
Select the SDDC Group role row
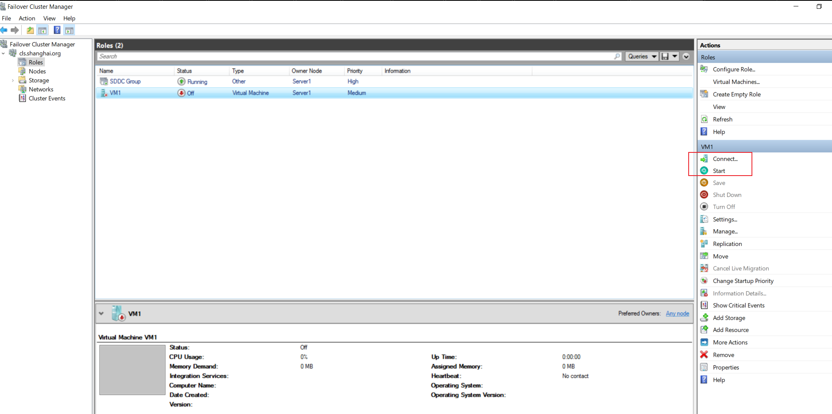coord(394,81)
